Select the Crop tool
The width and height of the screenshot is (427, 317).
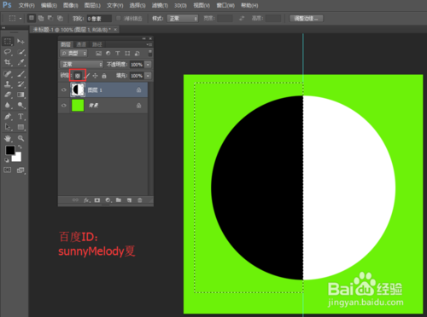point(8,62)
